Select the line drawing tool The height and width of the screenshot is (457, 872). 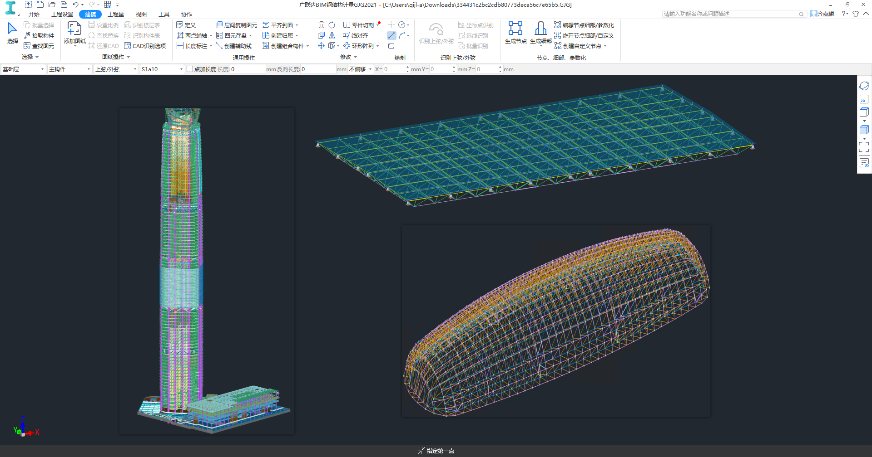coord(391,35)
